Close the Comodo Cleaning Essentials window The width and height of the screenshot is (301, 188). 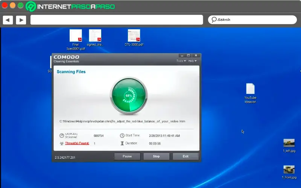click(x=196, y=55)
